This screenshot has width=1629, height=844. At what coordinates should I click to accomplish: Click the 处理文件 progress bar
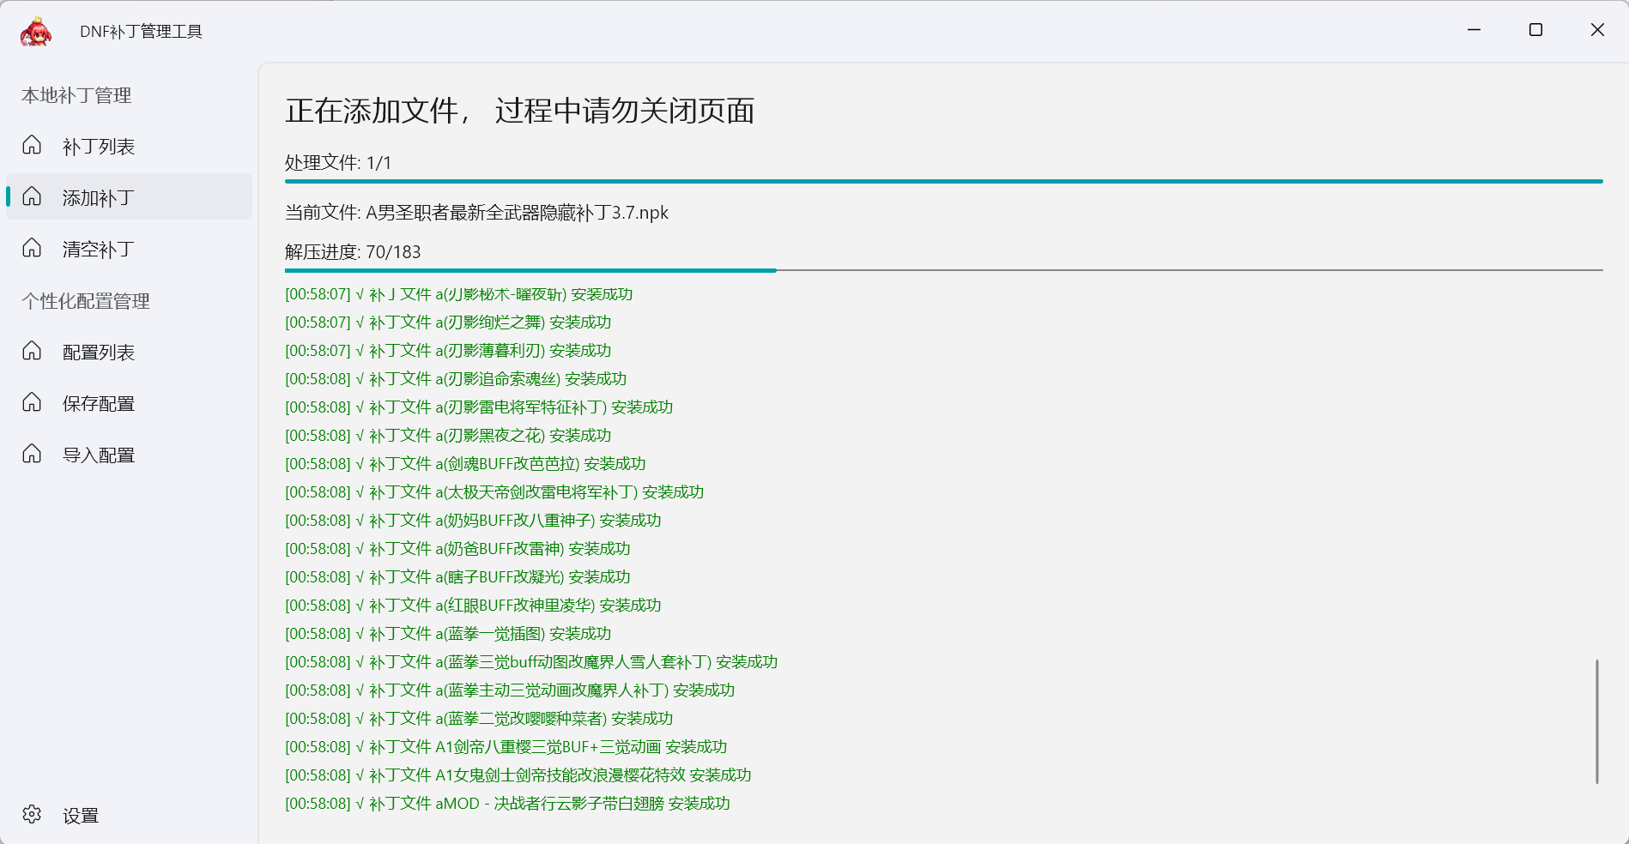[x=943, y=181]
